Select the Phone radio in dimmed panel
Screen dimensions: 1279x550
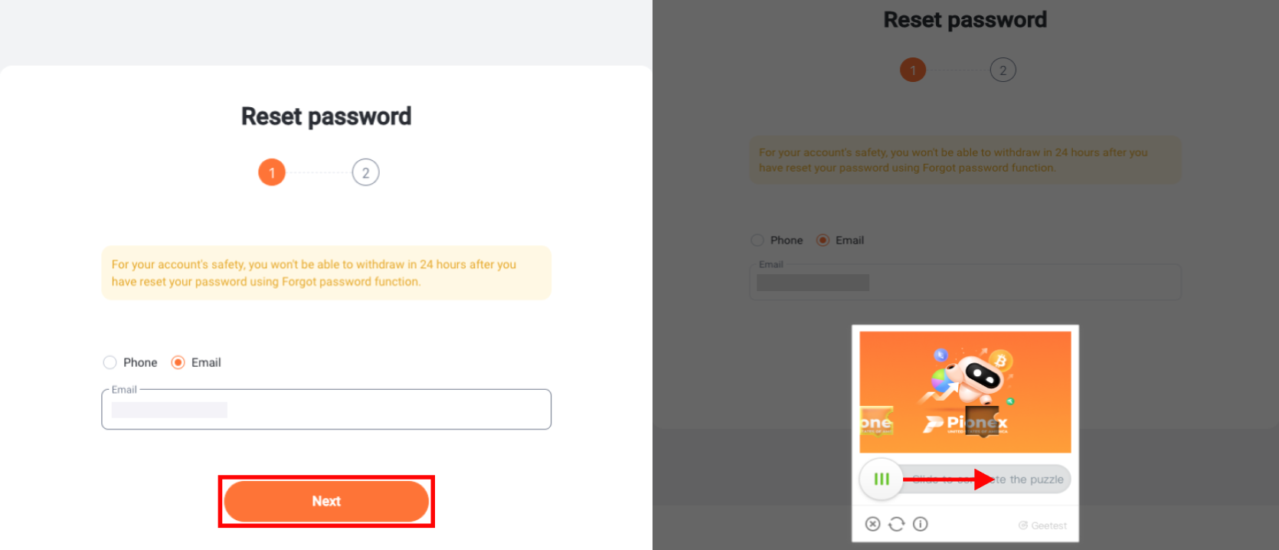click(x=757, y=240)
